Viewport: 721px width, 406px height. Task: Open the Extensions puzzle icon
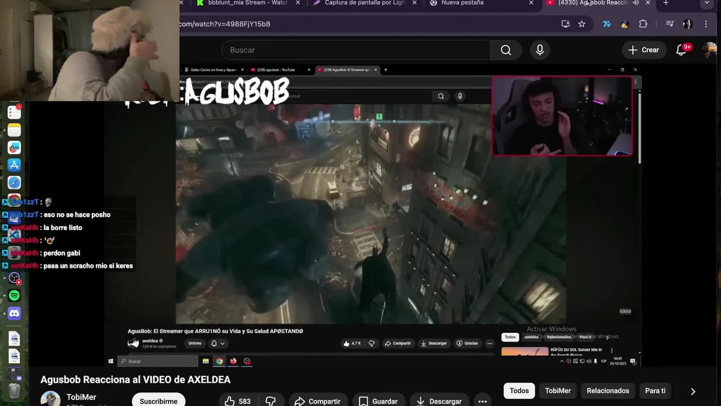643,24
